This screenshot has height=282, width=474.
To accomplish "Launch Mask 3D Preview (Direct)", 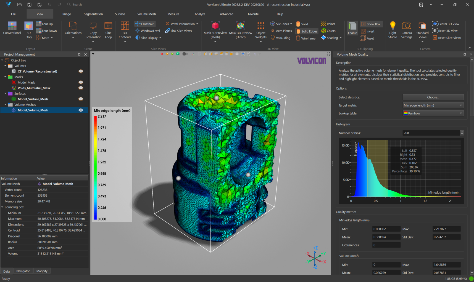I will coord(241,30).
